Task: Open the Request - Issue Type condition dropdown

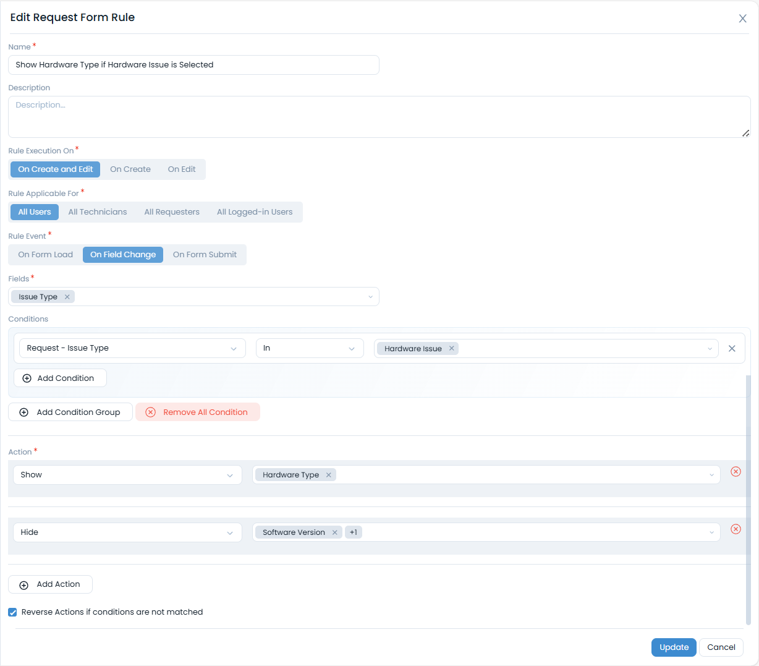Action: click(x=132, y=348)
